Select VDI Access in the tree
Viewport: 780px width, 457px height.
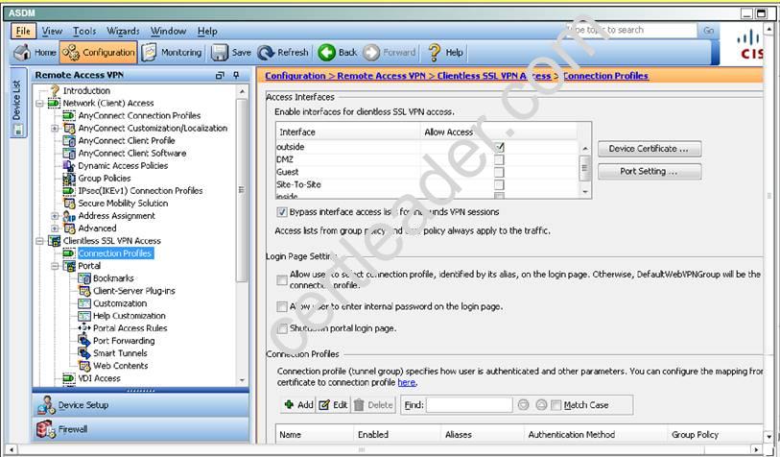coord(99,378)
